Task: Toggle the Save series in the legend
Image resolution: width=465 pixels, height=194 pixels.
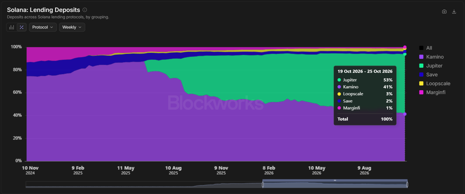Action: tap(428, 75)
